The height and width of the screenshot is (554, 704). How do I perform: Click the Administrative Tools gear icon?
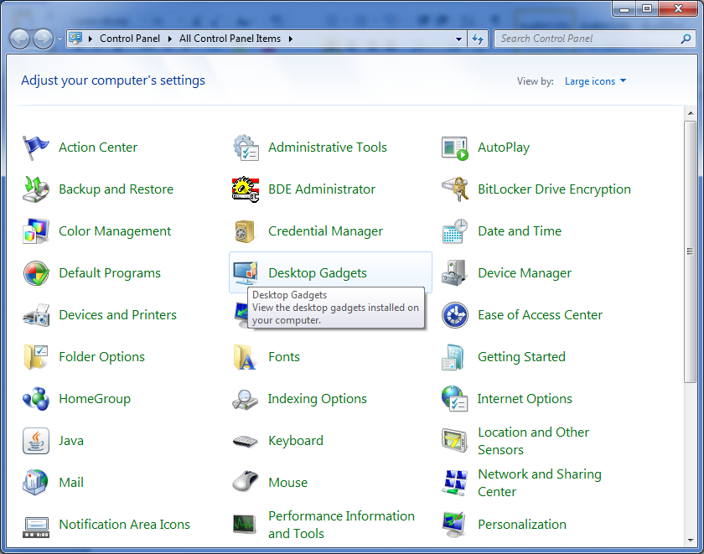[246, 148]
